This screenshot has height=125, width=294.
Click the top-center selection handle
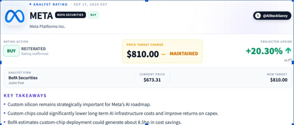pyautogui.click(x=147, y=1)
